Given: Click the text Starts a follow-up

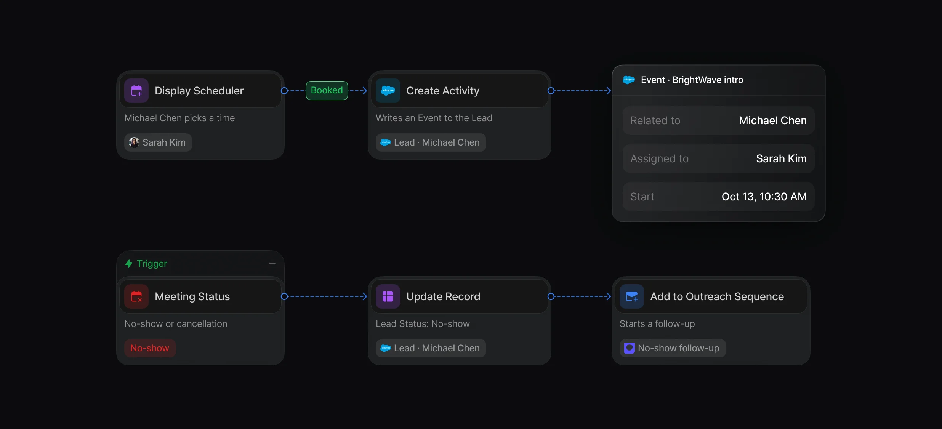Looking at the screenshot, I should point(657,324).
